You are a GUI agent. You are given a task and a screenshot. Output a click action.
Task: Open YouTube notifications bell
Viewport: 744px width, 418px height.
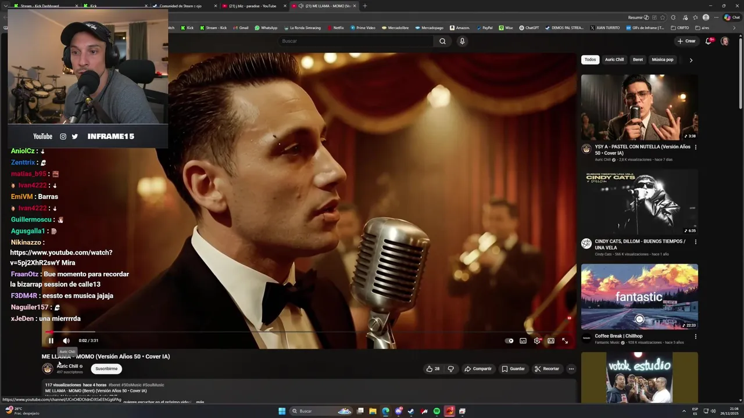pyautogui.click(x=709, y=41)
